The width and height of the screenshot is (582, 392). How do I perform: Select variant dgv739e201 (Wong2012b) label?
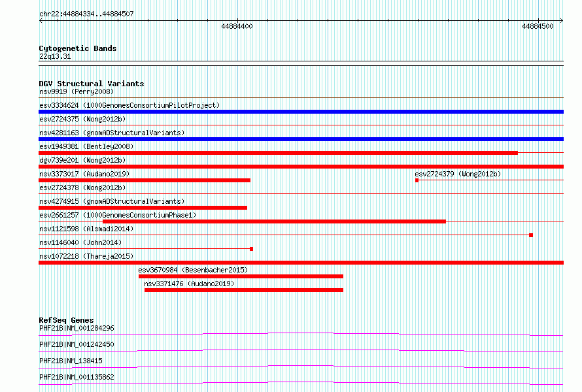[x=82, y=160]
